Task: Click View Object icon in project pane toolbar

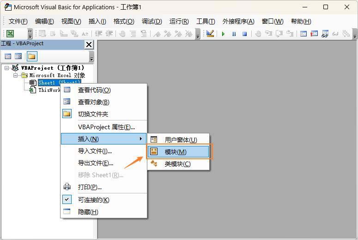Action: tap(18, 56)
